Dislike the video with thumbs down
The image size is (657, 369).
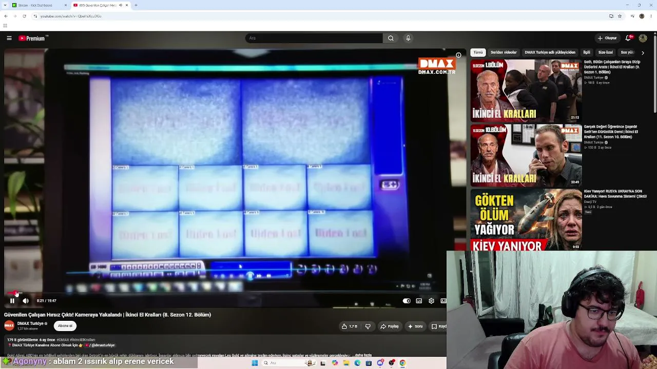[x=368, y=326]
